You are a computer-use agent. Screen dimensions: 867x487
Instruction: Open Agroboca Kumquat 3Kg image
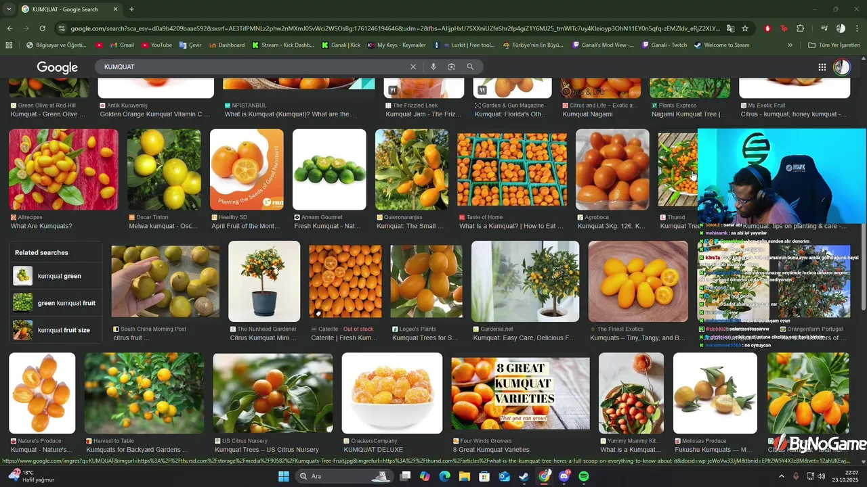tap(612, 170)
